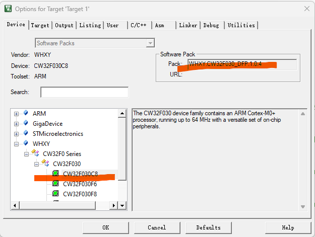Image resolution: width=315 pixels, height=237 pixels.
Task: Collapse the WHXY vendor node
Action: tap(16, 144)
